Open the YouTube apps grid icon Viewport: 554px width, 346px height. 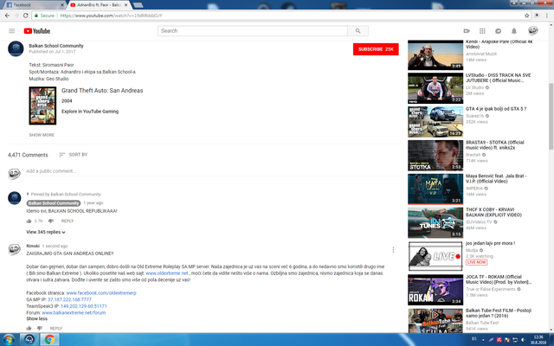(x=482, y=31)
